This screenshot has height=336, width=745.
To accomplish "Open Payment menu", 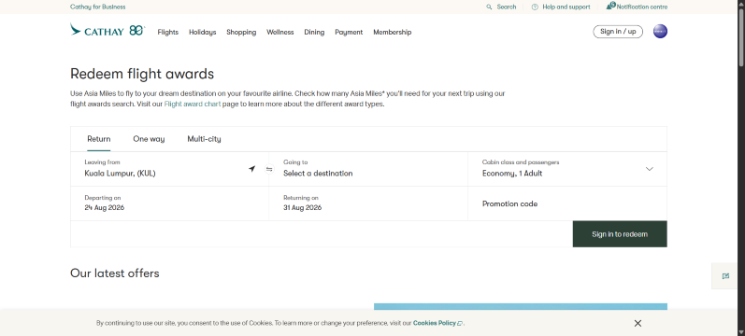I will coord(349,33).
